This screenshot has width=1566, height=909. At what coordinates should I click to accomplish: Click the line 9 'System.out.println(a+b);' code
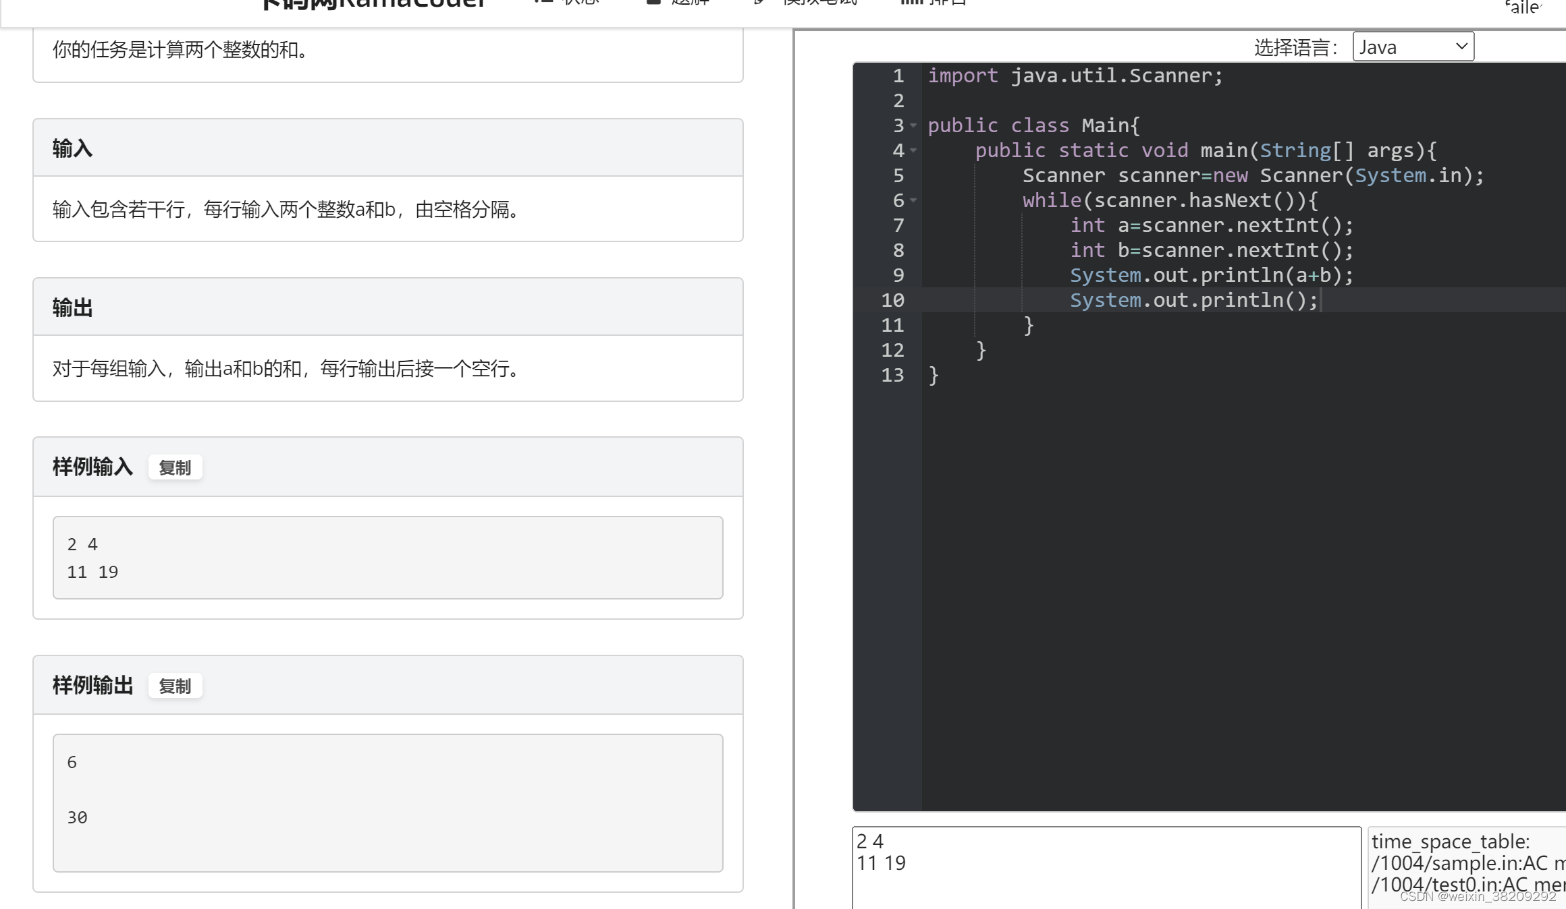click(x=1212, y=275)
